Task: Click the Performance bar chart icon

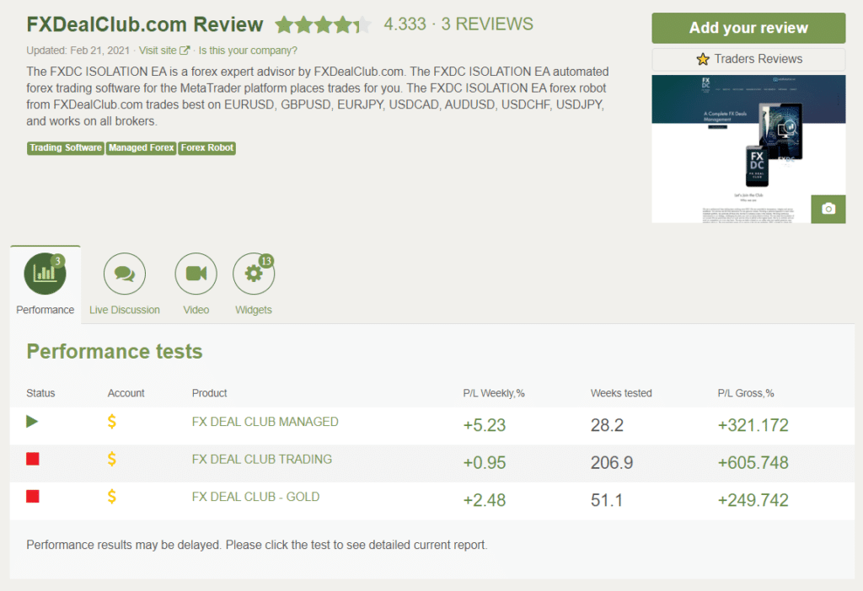Action: coord(45,273)
